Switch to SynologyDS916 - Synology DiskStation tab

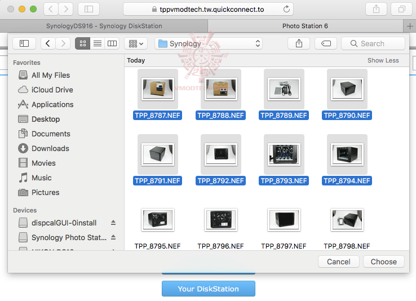coord(104,26)
